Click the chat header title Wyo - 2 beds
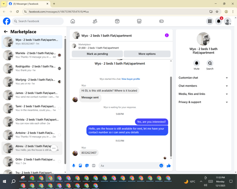The height and width of the screenshot is (189, 237). pos(107,35)
